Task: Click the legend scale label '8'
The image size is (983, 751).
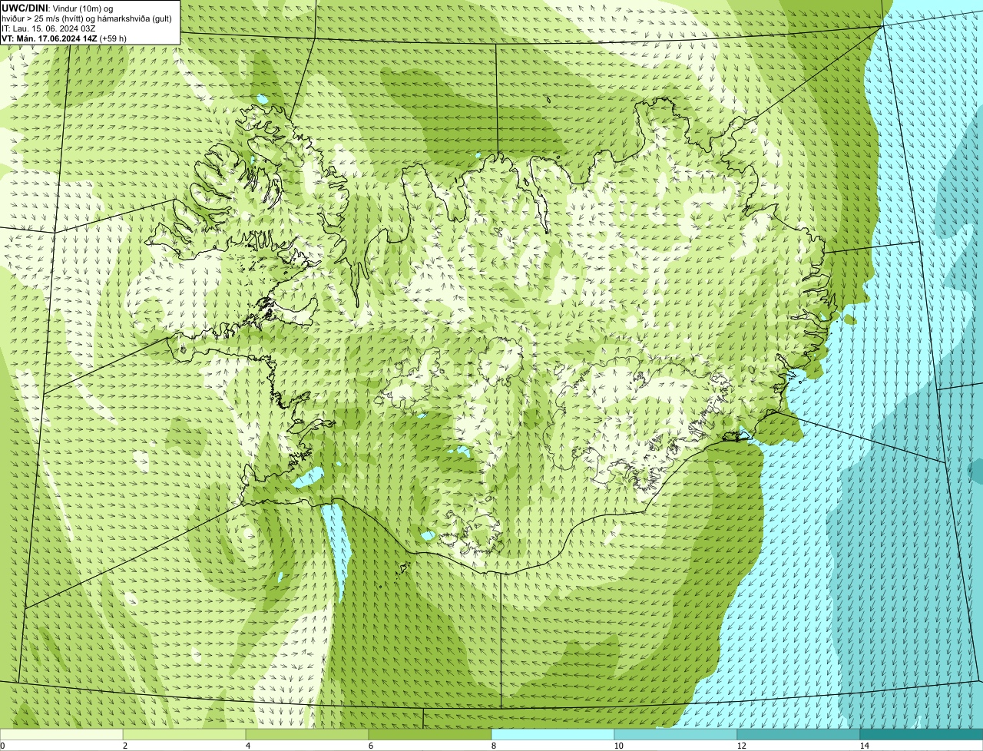Action: (x=494, y=746)
